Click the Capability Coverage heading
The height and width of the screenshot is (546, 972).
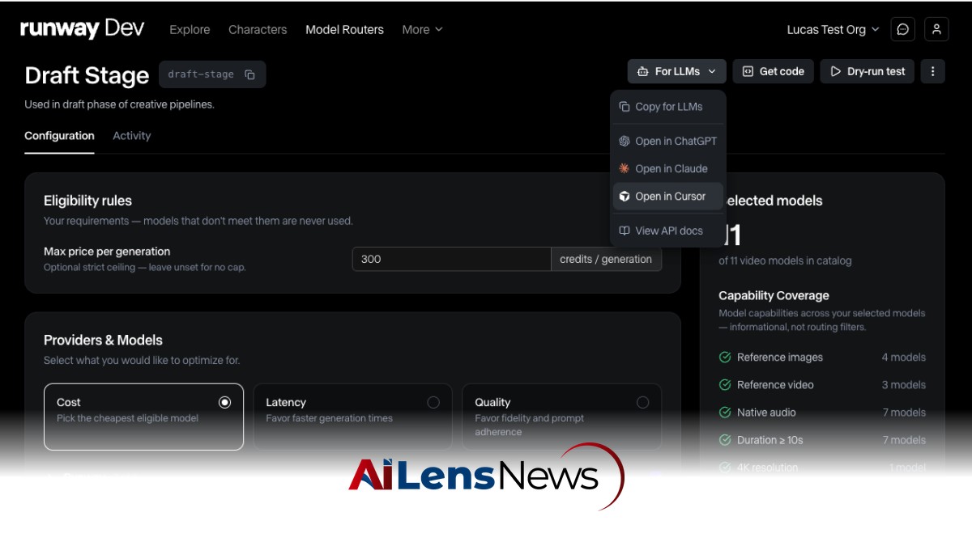point(774,295)
